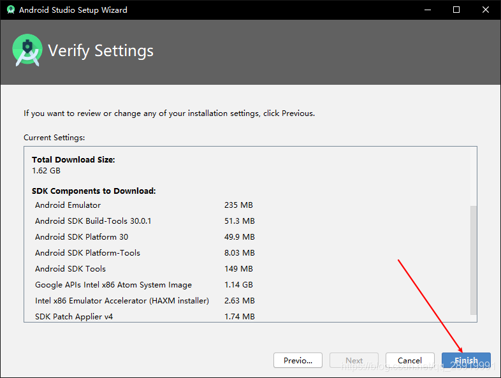The height and width of the screenshot is (378, 501).
Task: Click the greyed-out Next button
Action: 354,360
